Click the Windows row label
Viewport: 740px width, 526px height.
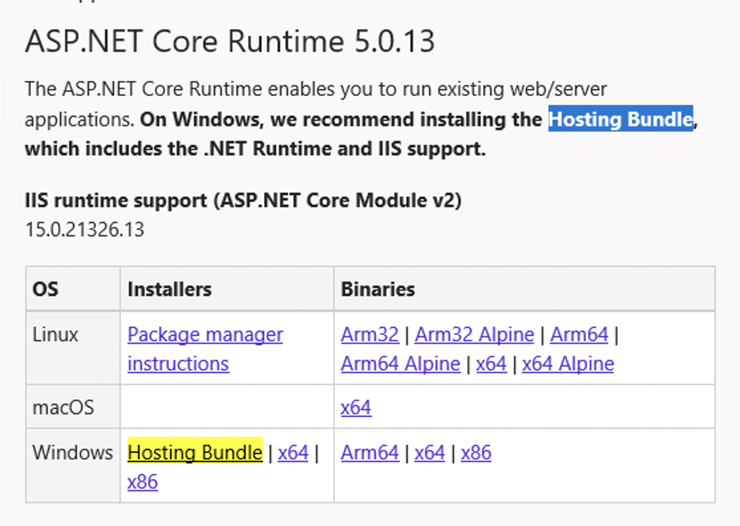72,452
